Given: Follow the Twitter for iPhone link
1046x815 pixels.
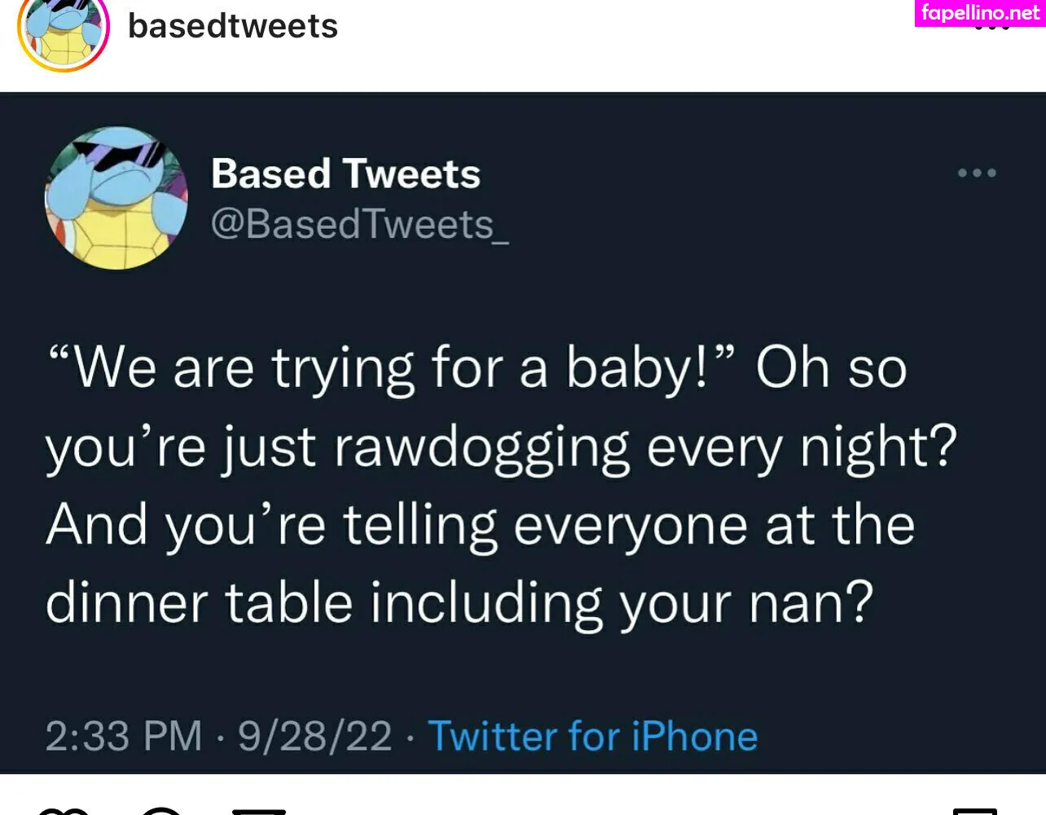Looking at the screenshot, I should (x=592, y=736).
